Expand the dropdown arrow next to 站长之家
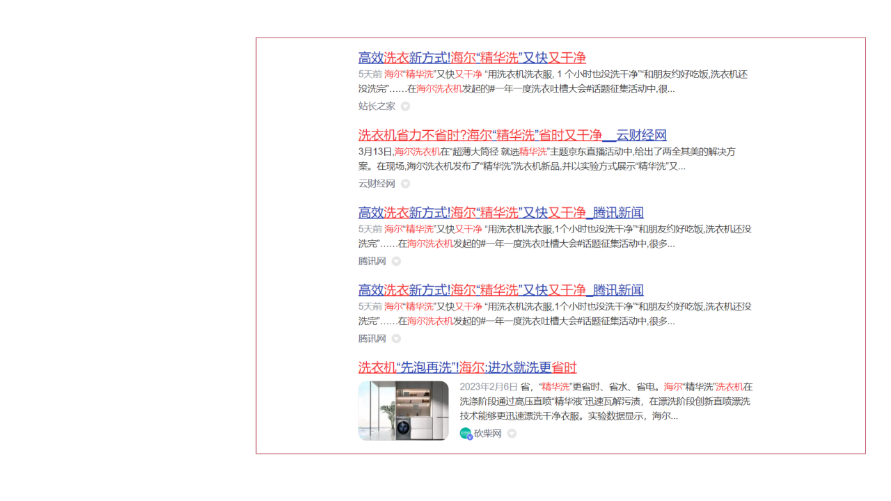891x501 pixels. click(x=405, y=106)
